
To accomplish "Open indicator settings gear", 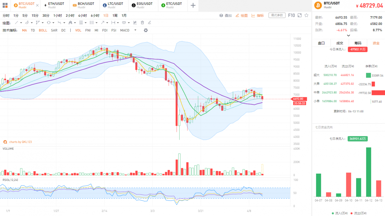I will (x=146, y=30).
